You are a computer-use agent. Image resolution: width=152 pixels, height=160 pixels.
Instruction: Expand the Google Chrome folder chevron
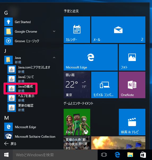(x=54, y=31)
